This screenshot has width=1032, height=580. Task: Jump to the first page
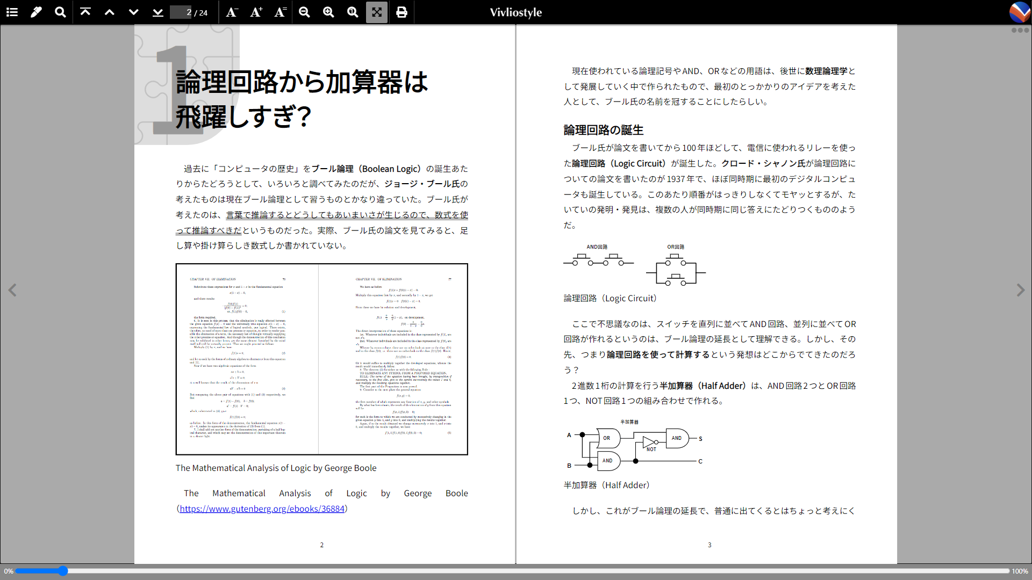click(x=85, y=12)
